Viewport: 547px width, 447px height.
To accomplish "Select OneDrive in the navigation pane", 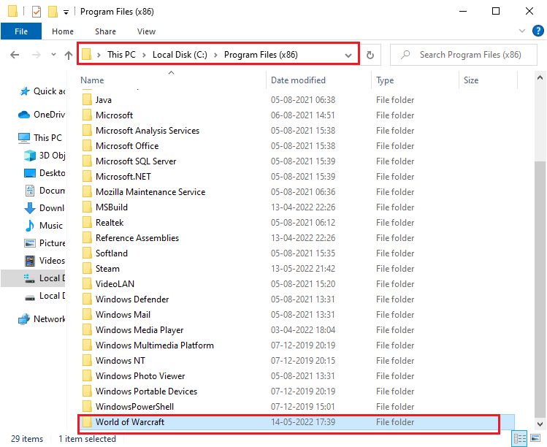I will click(x=41, y=115).
